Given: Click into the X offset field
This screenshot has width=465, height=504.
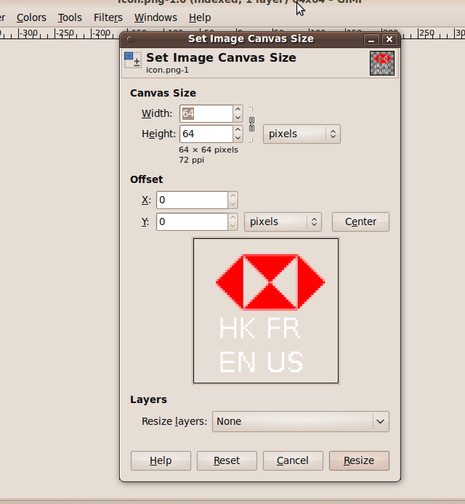Looking at the screenshot, I should pyautogui.click(x=192, y=200).
